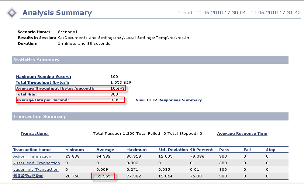This screenshot has height=184, width=304.
Task: Click the Chinese-named transaction link in last row
Action: (x=28, y=176)
